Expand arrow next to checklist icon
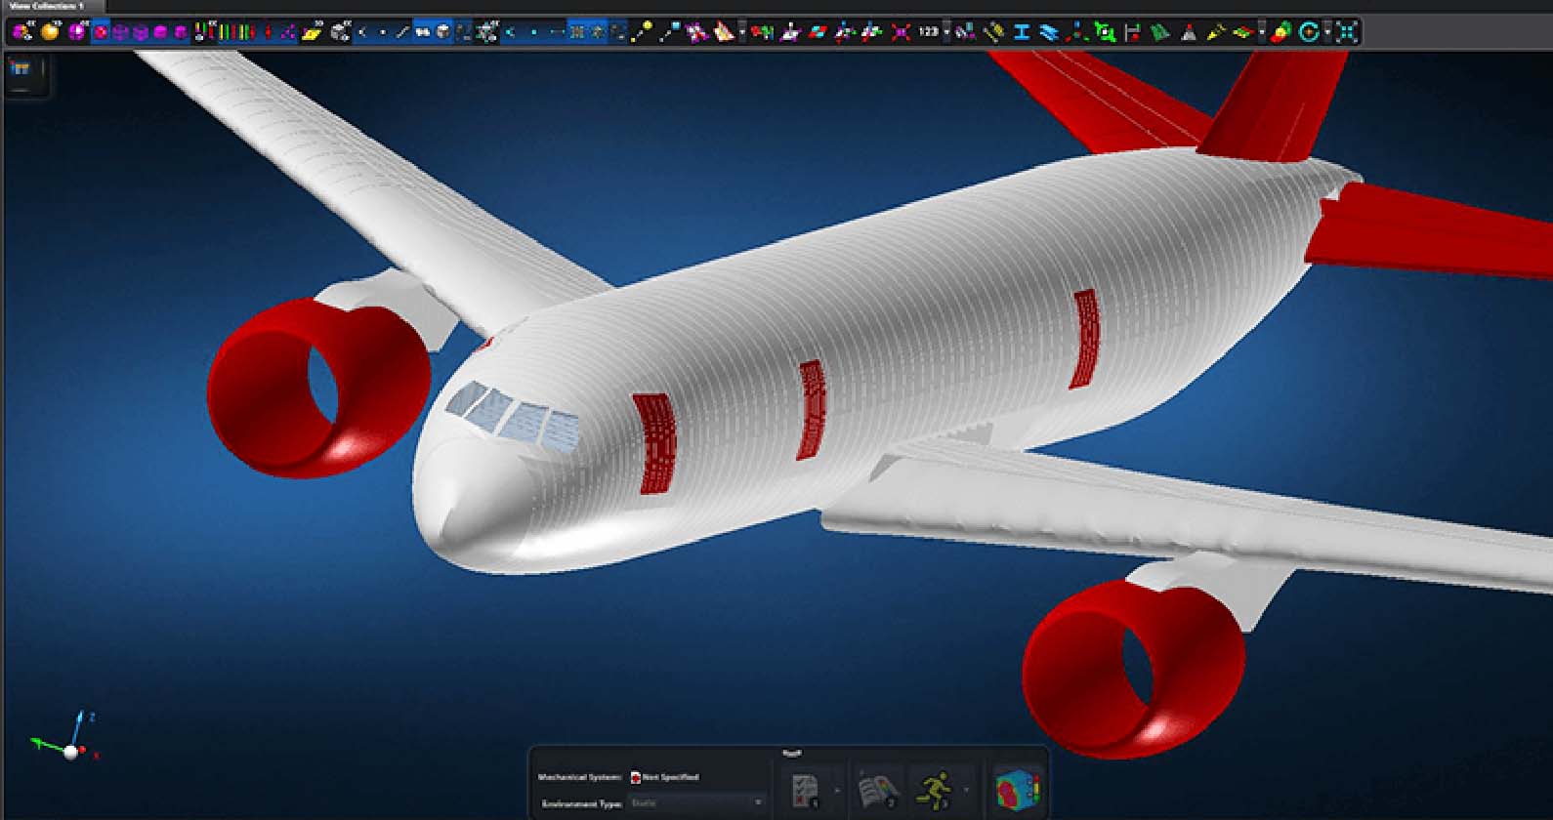 835,789
